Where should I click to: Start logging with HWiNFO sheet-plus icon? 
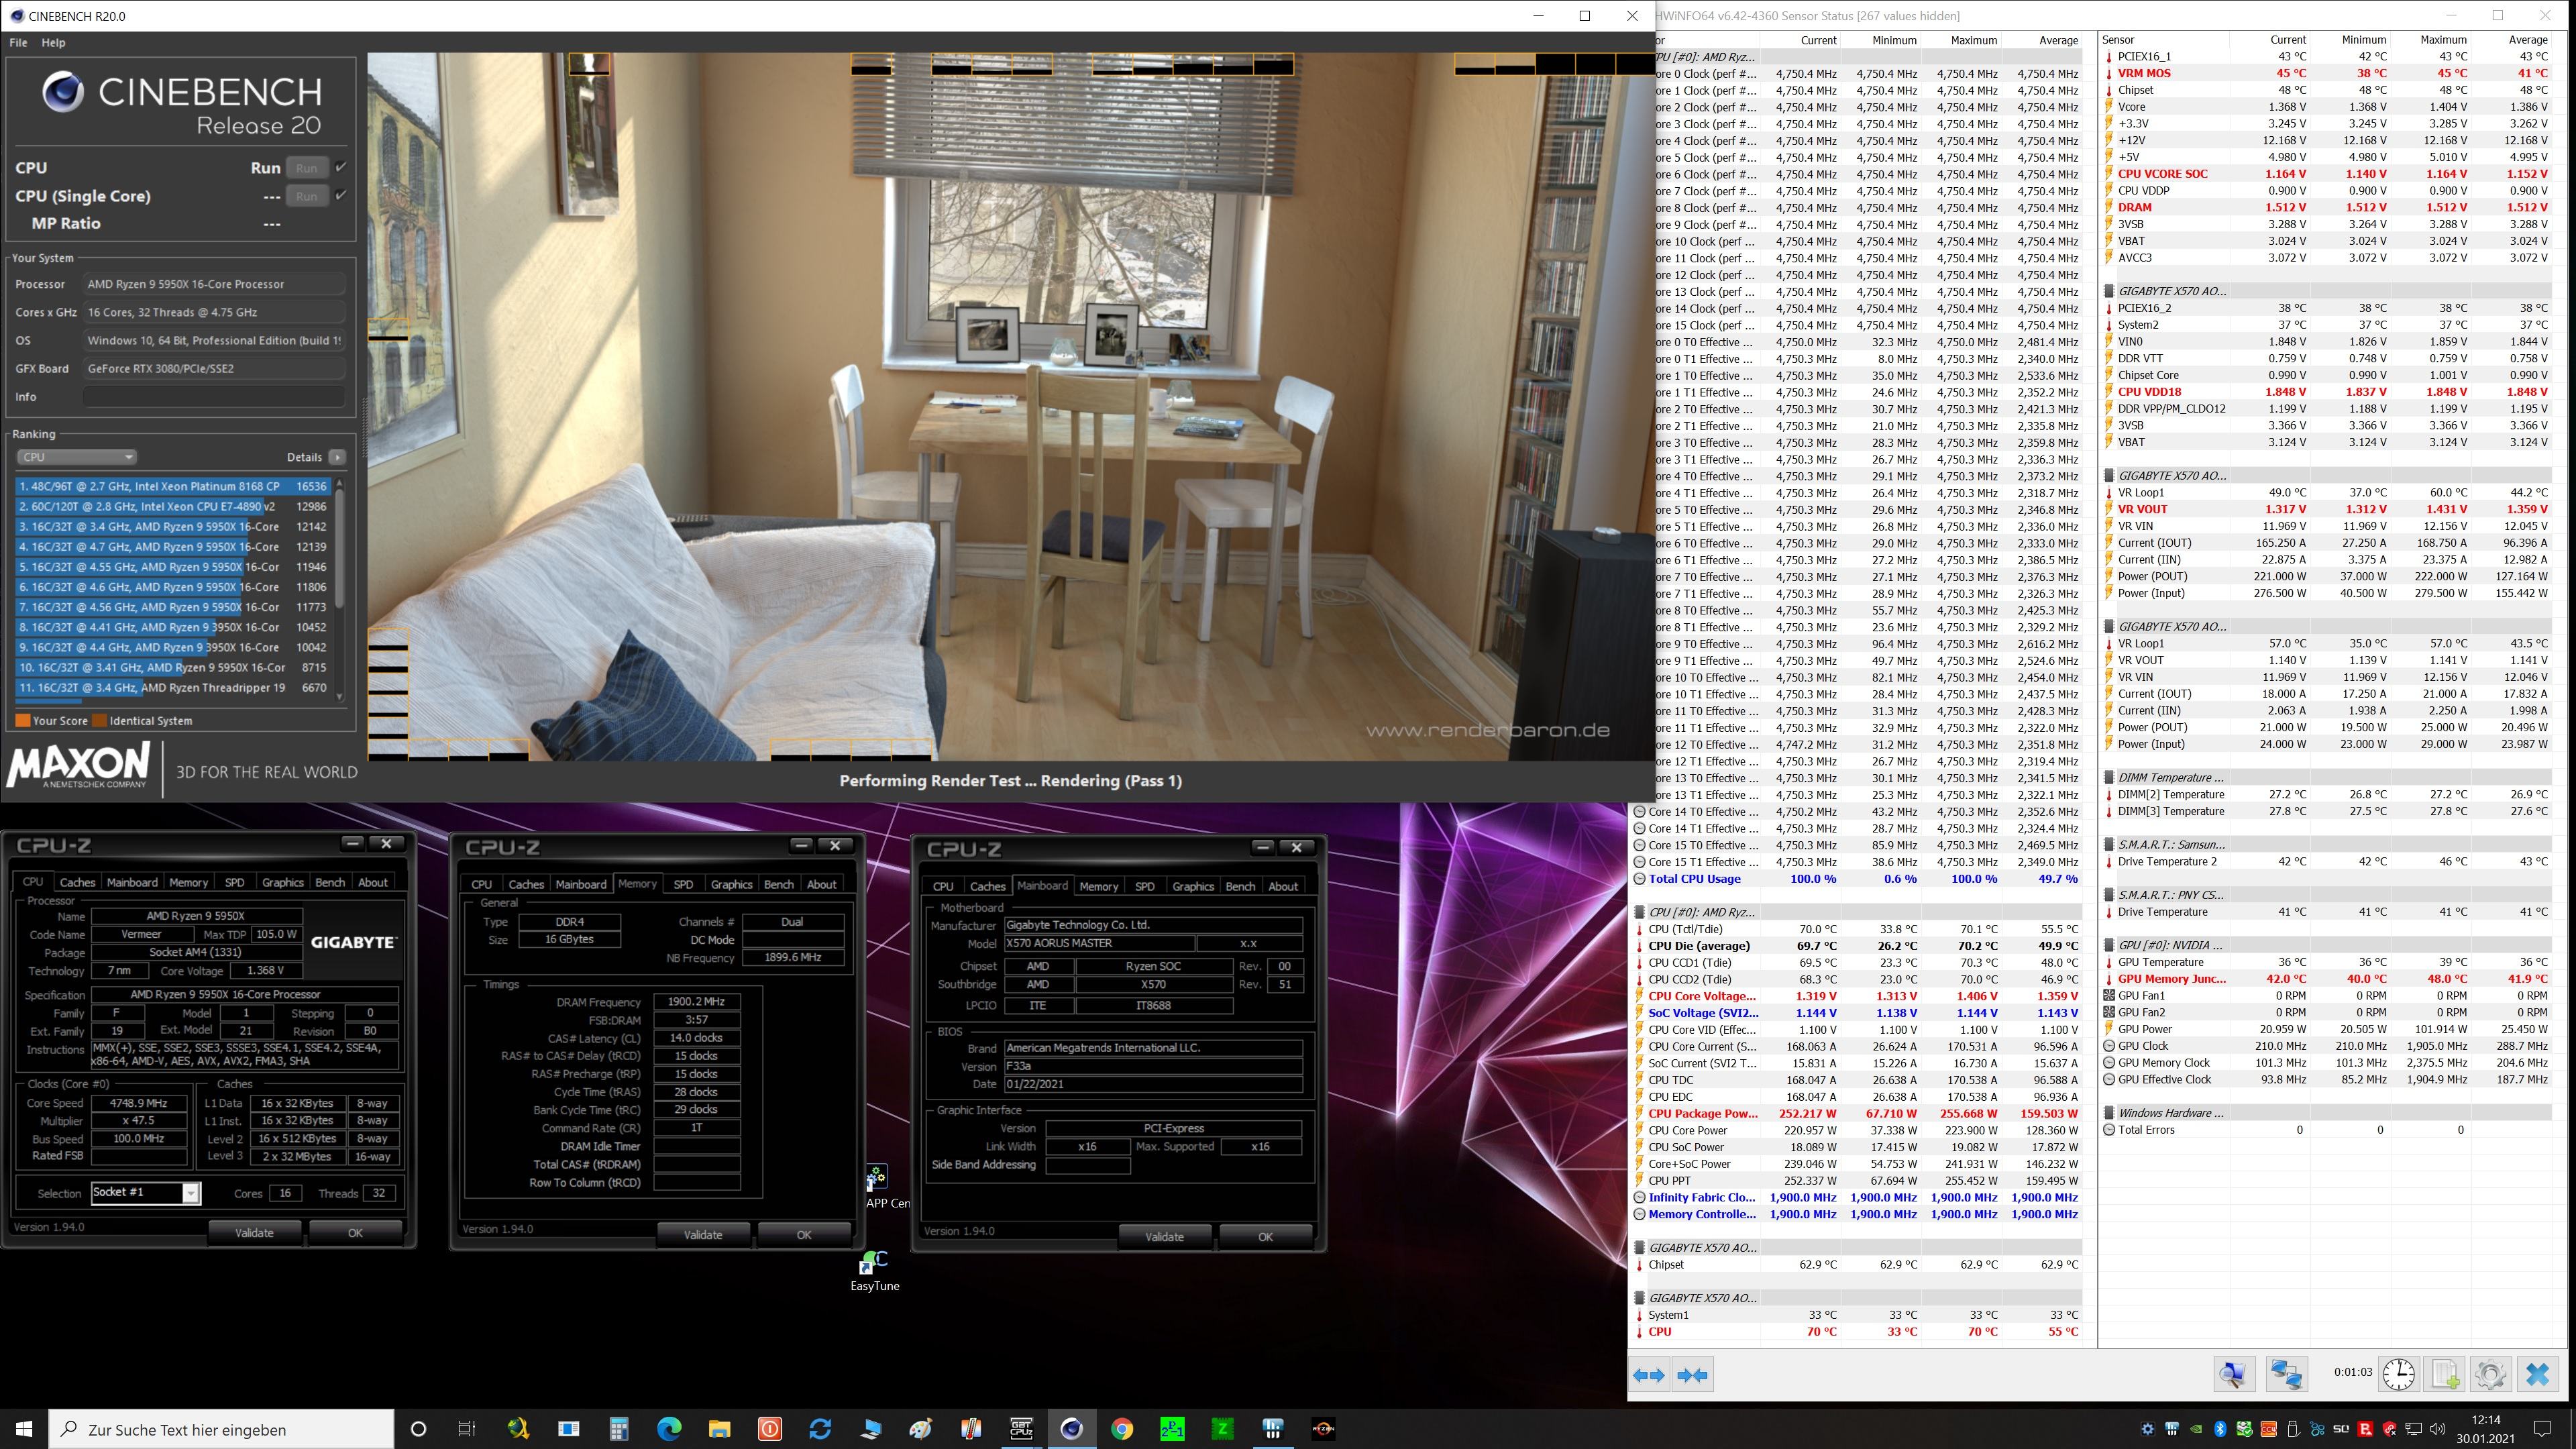pyautogui.click(x=2445, y=1374)
